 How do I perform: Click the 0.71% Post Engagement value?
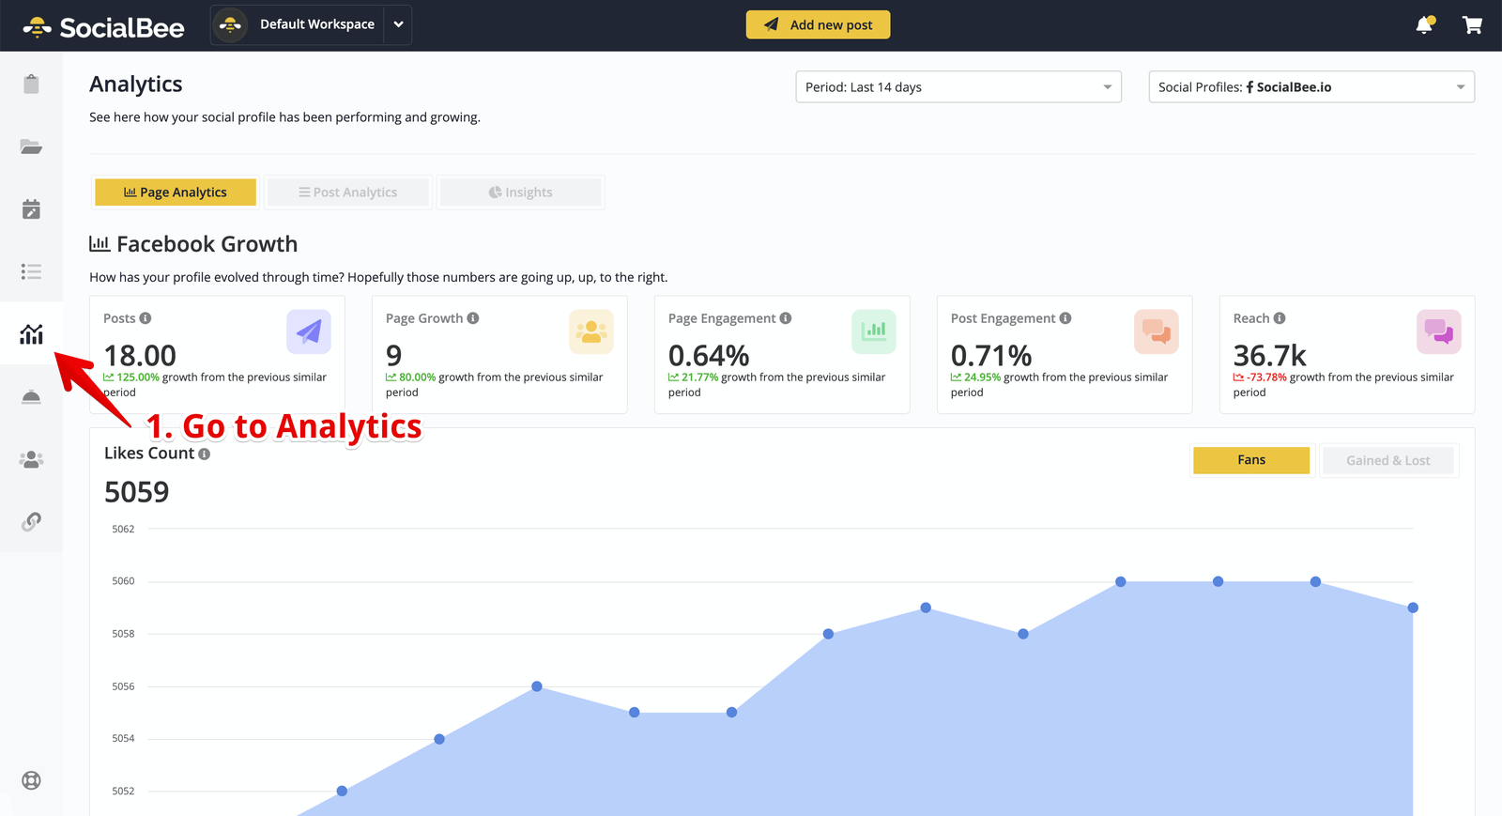(991, 356)
